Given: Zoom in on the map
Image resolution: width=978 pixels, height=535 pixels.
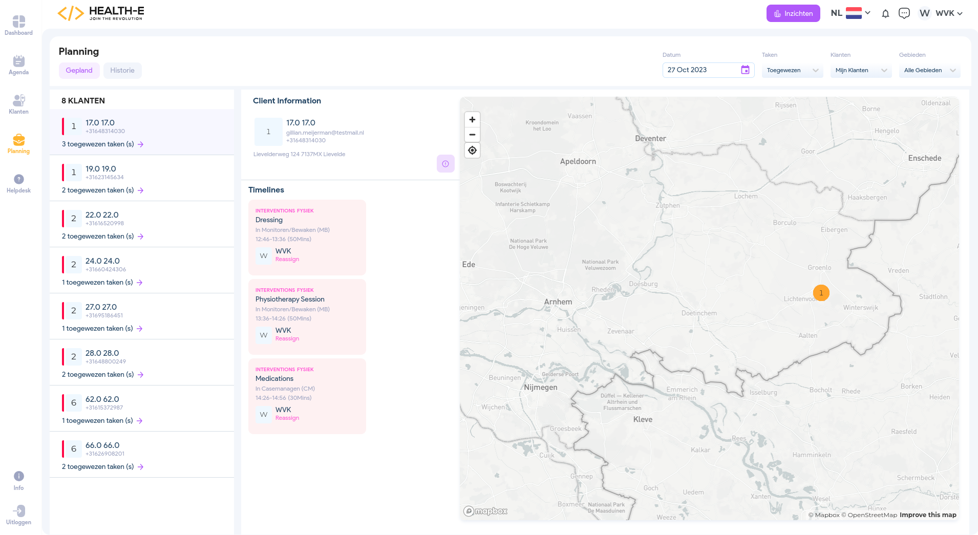Looking at the screenshot, I should click(x=472, y=120).
